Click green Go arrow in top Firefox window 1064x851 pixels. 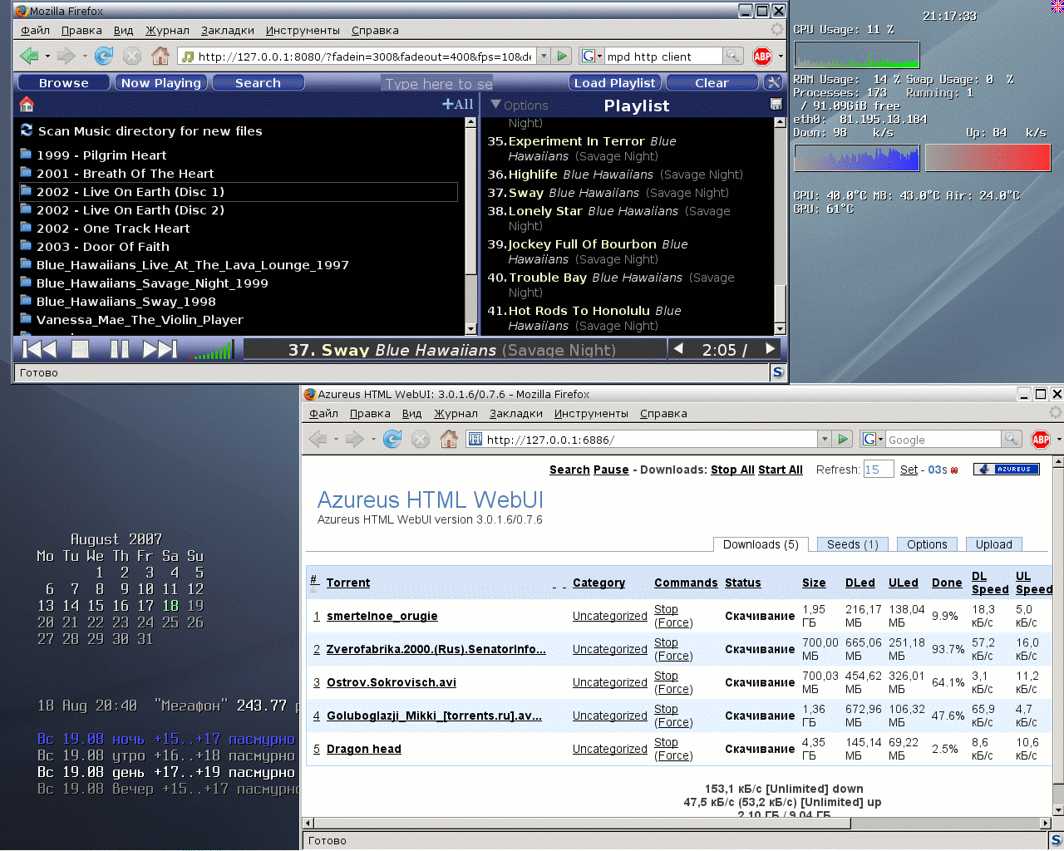click(563, 56)
